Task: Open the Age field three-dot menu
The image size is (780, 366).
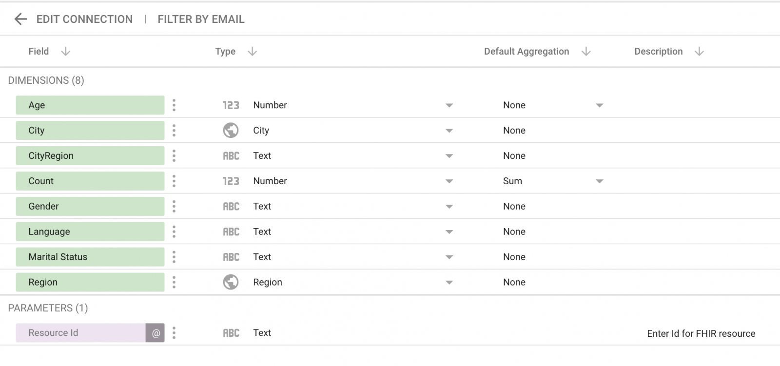Action: (174, 105)
